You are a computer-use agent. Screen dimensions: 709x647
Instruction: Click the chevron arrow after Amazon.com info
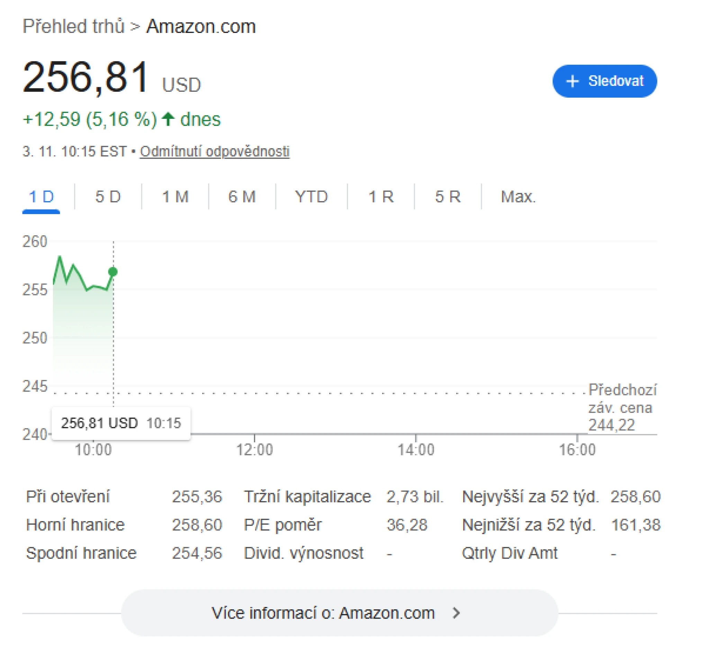tap(456, 613)
